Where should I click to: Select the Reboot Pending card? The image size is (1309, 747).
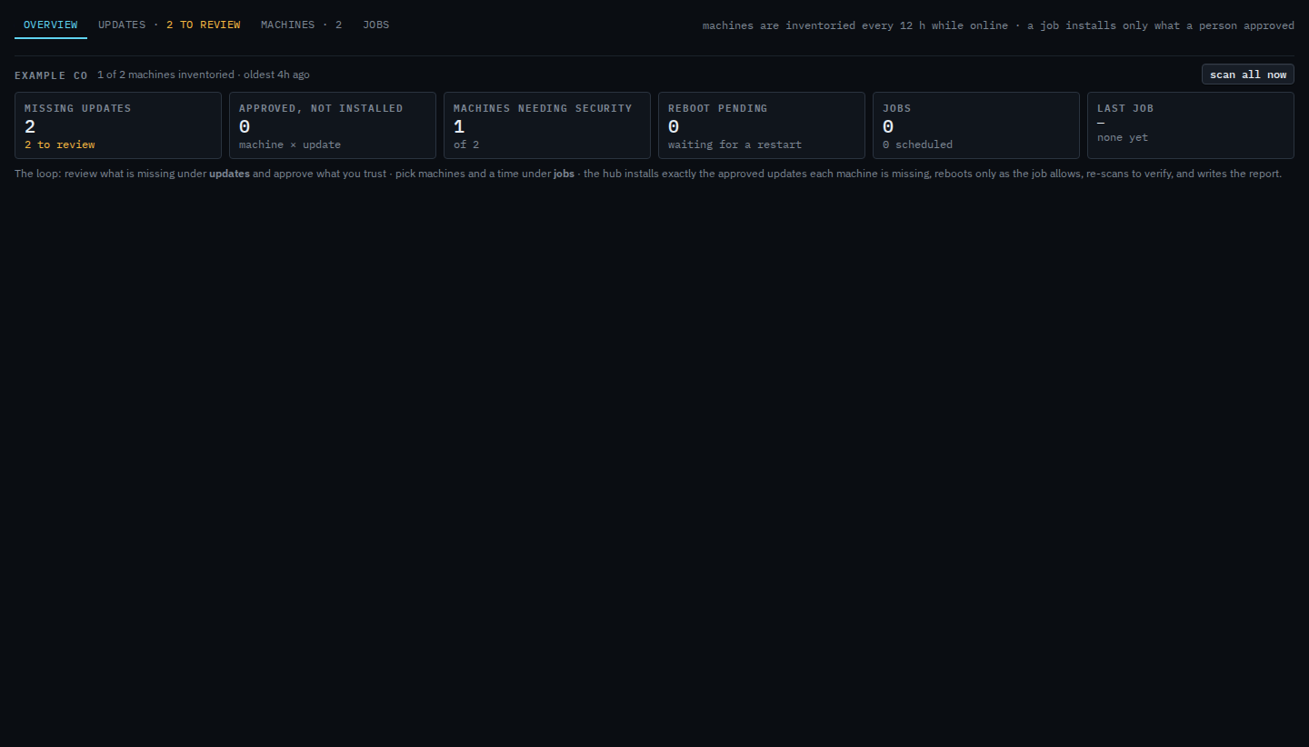[762, 125]
